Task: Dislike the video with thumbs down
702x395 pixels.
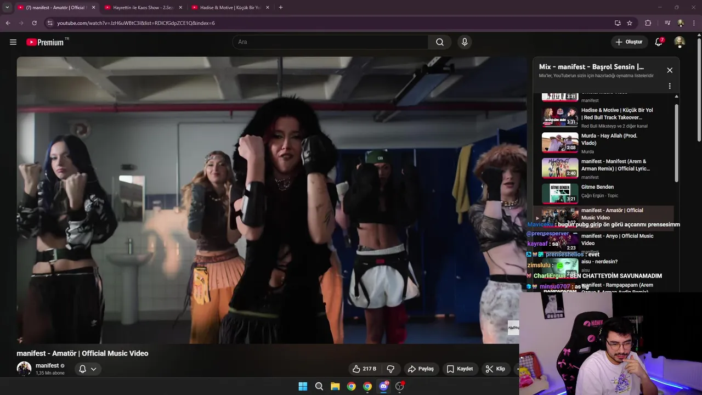Action: click(x=390, y=369)
